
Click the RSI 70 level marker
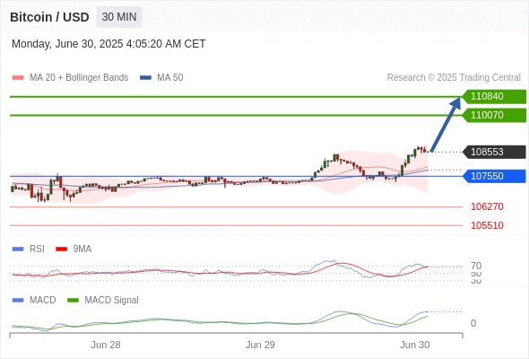pos(476,266)
